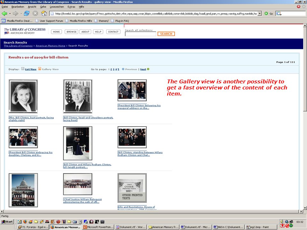Open the search engine selector dropdown
The height and width of the screenshot is (230, 307).
pyautogui.click(x=281, y=14)
